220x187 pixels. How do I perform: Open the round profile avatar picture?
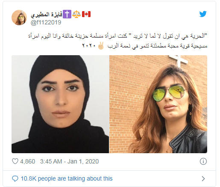click(19, 18)
